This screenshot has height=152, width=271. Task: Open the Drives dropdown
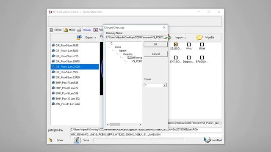point(164,85)
